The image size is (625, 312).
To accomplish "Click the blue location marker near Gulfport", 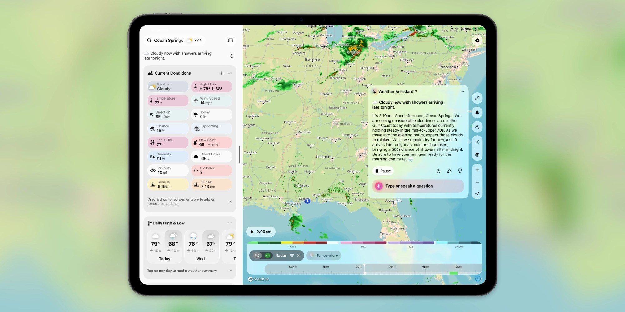I will click(x=308, y=201).
